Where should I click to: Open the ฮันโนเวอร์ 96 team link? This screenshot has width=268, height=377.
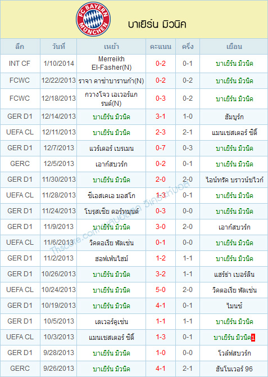tap(234, 369)
